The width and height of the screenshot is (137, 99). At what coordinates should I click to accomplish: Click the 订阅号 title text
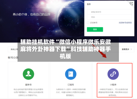tap(71, 85)
